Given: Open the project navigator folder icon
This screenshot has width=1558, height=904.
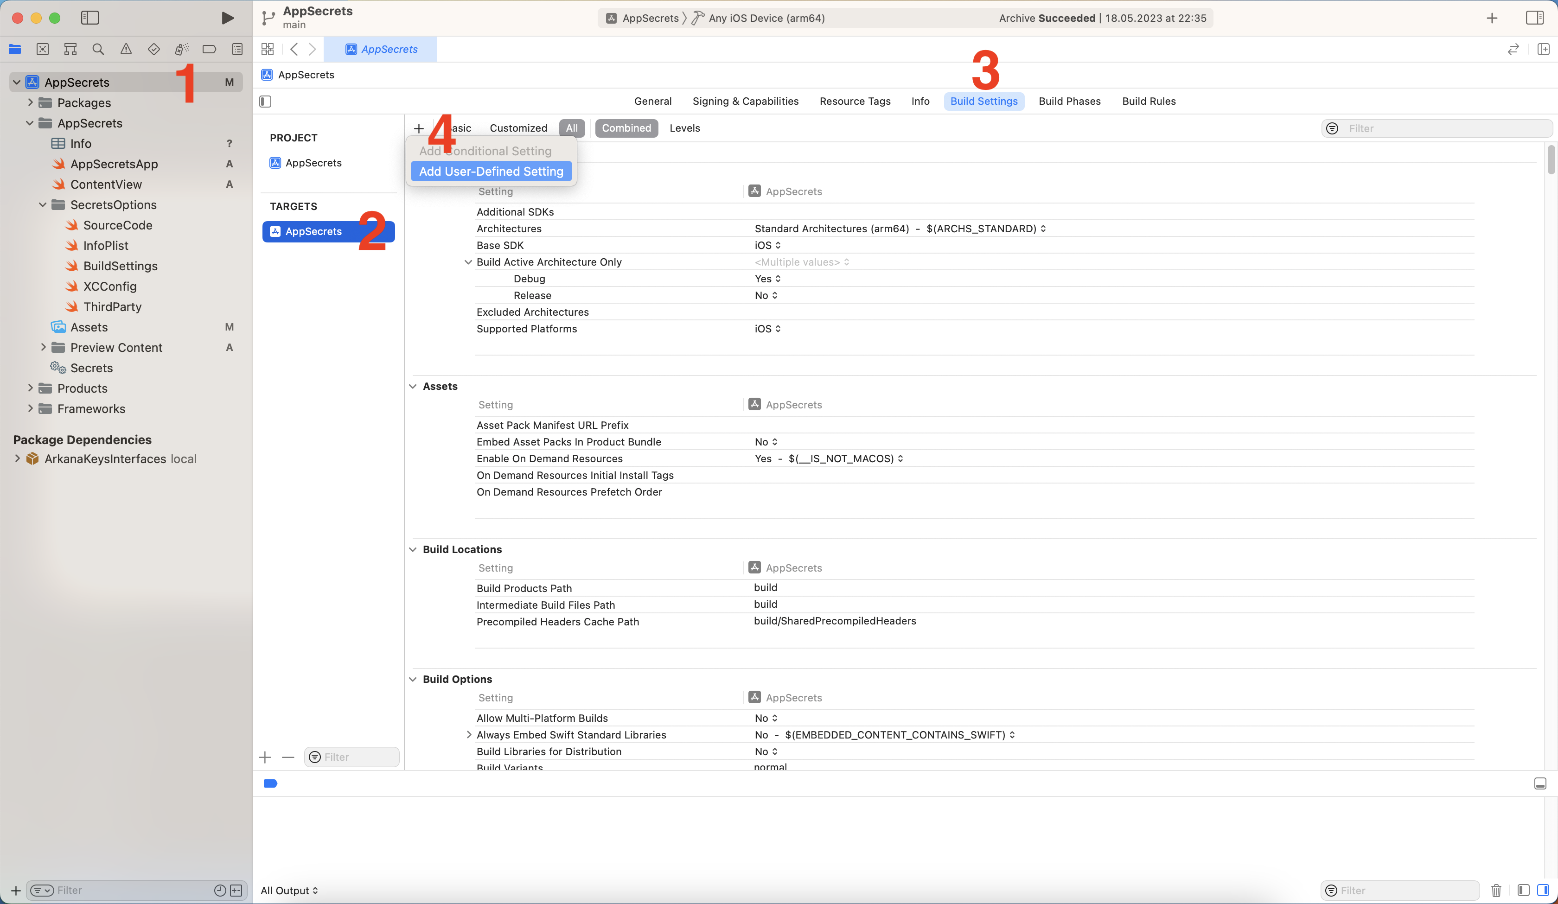Looking at the screenshot, I should [x=15, y=50].
